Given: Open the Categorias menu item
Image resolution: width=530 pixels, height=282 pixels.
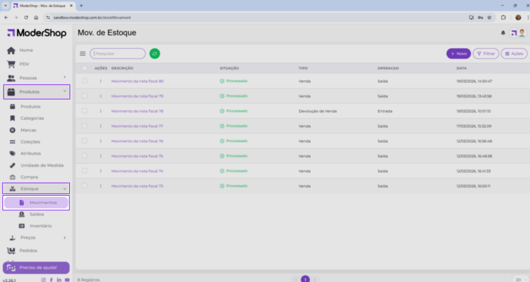Looking at the screenshot, I should point(32,118).
